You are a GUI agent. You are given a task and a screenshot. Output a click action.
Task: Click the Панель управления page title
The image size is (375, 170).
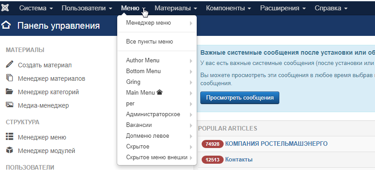point(58,26)
